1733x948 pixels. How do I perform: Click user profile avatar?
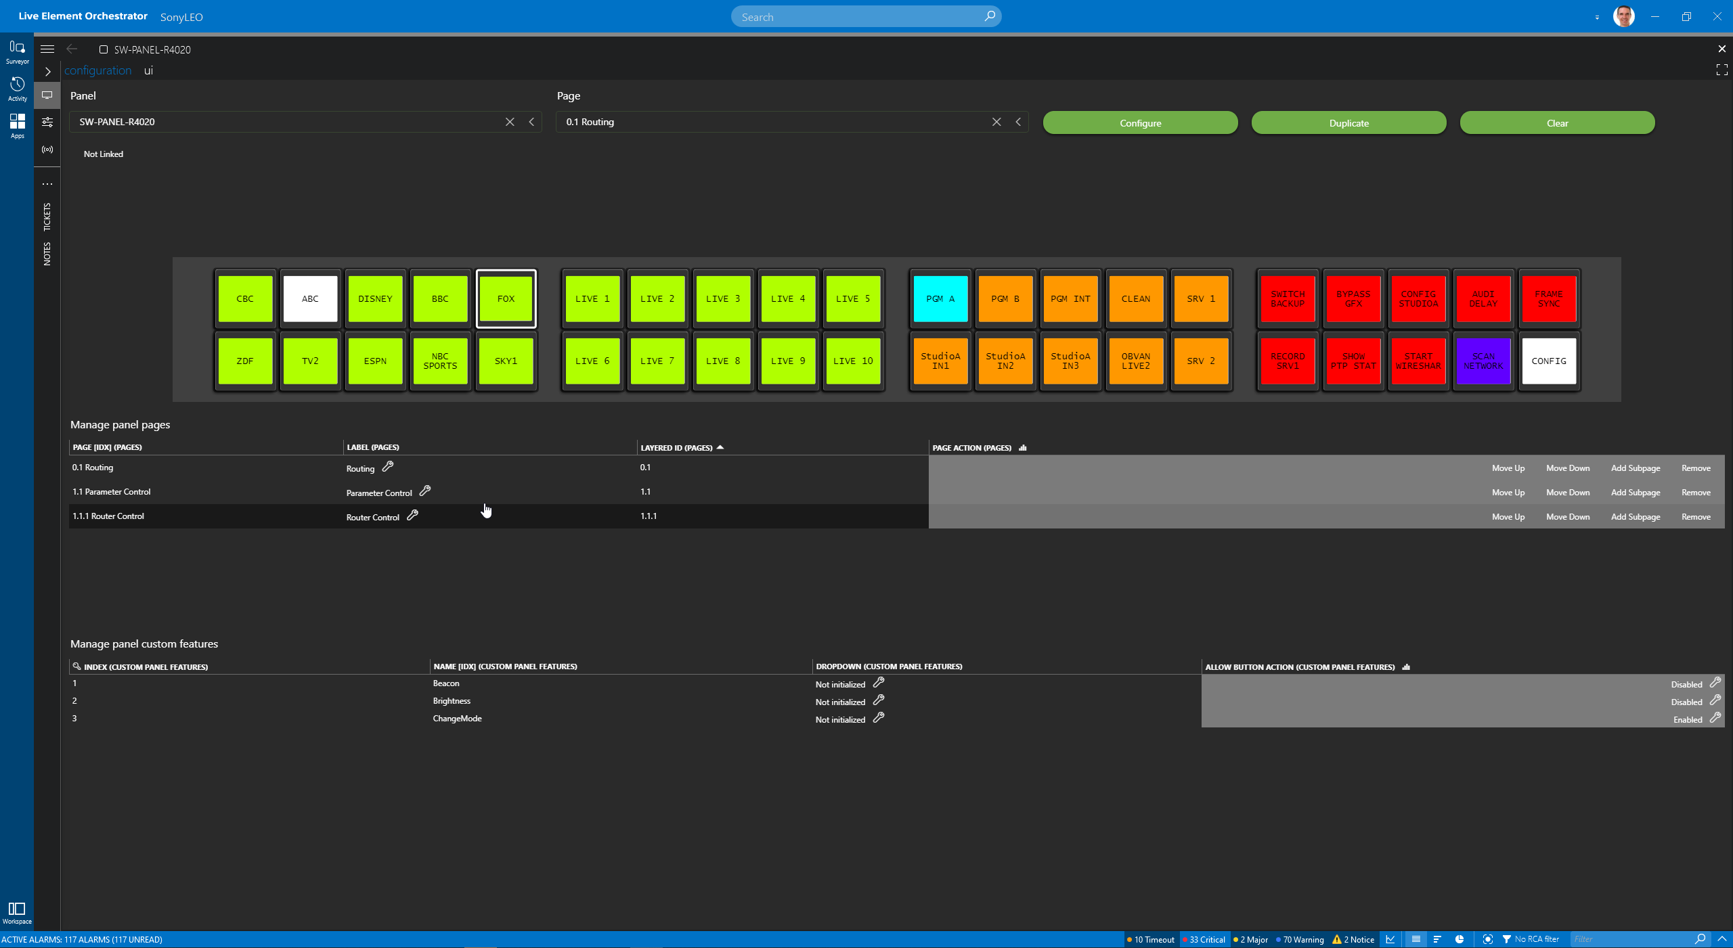[x=1623, y=16]
